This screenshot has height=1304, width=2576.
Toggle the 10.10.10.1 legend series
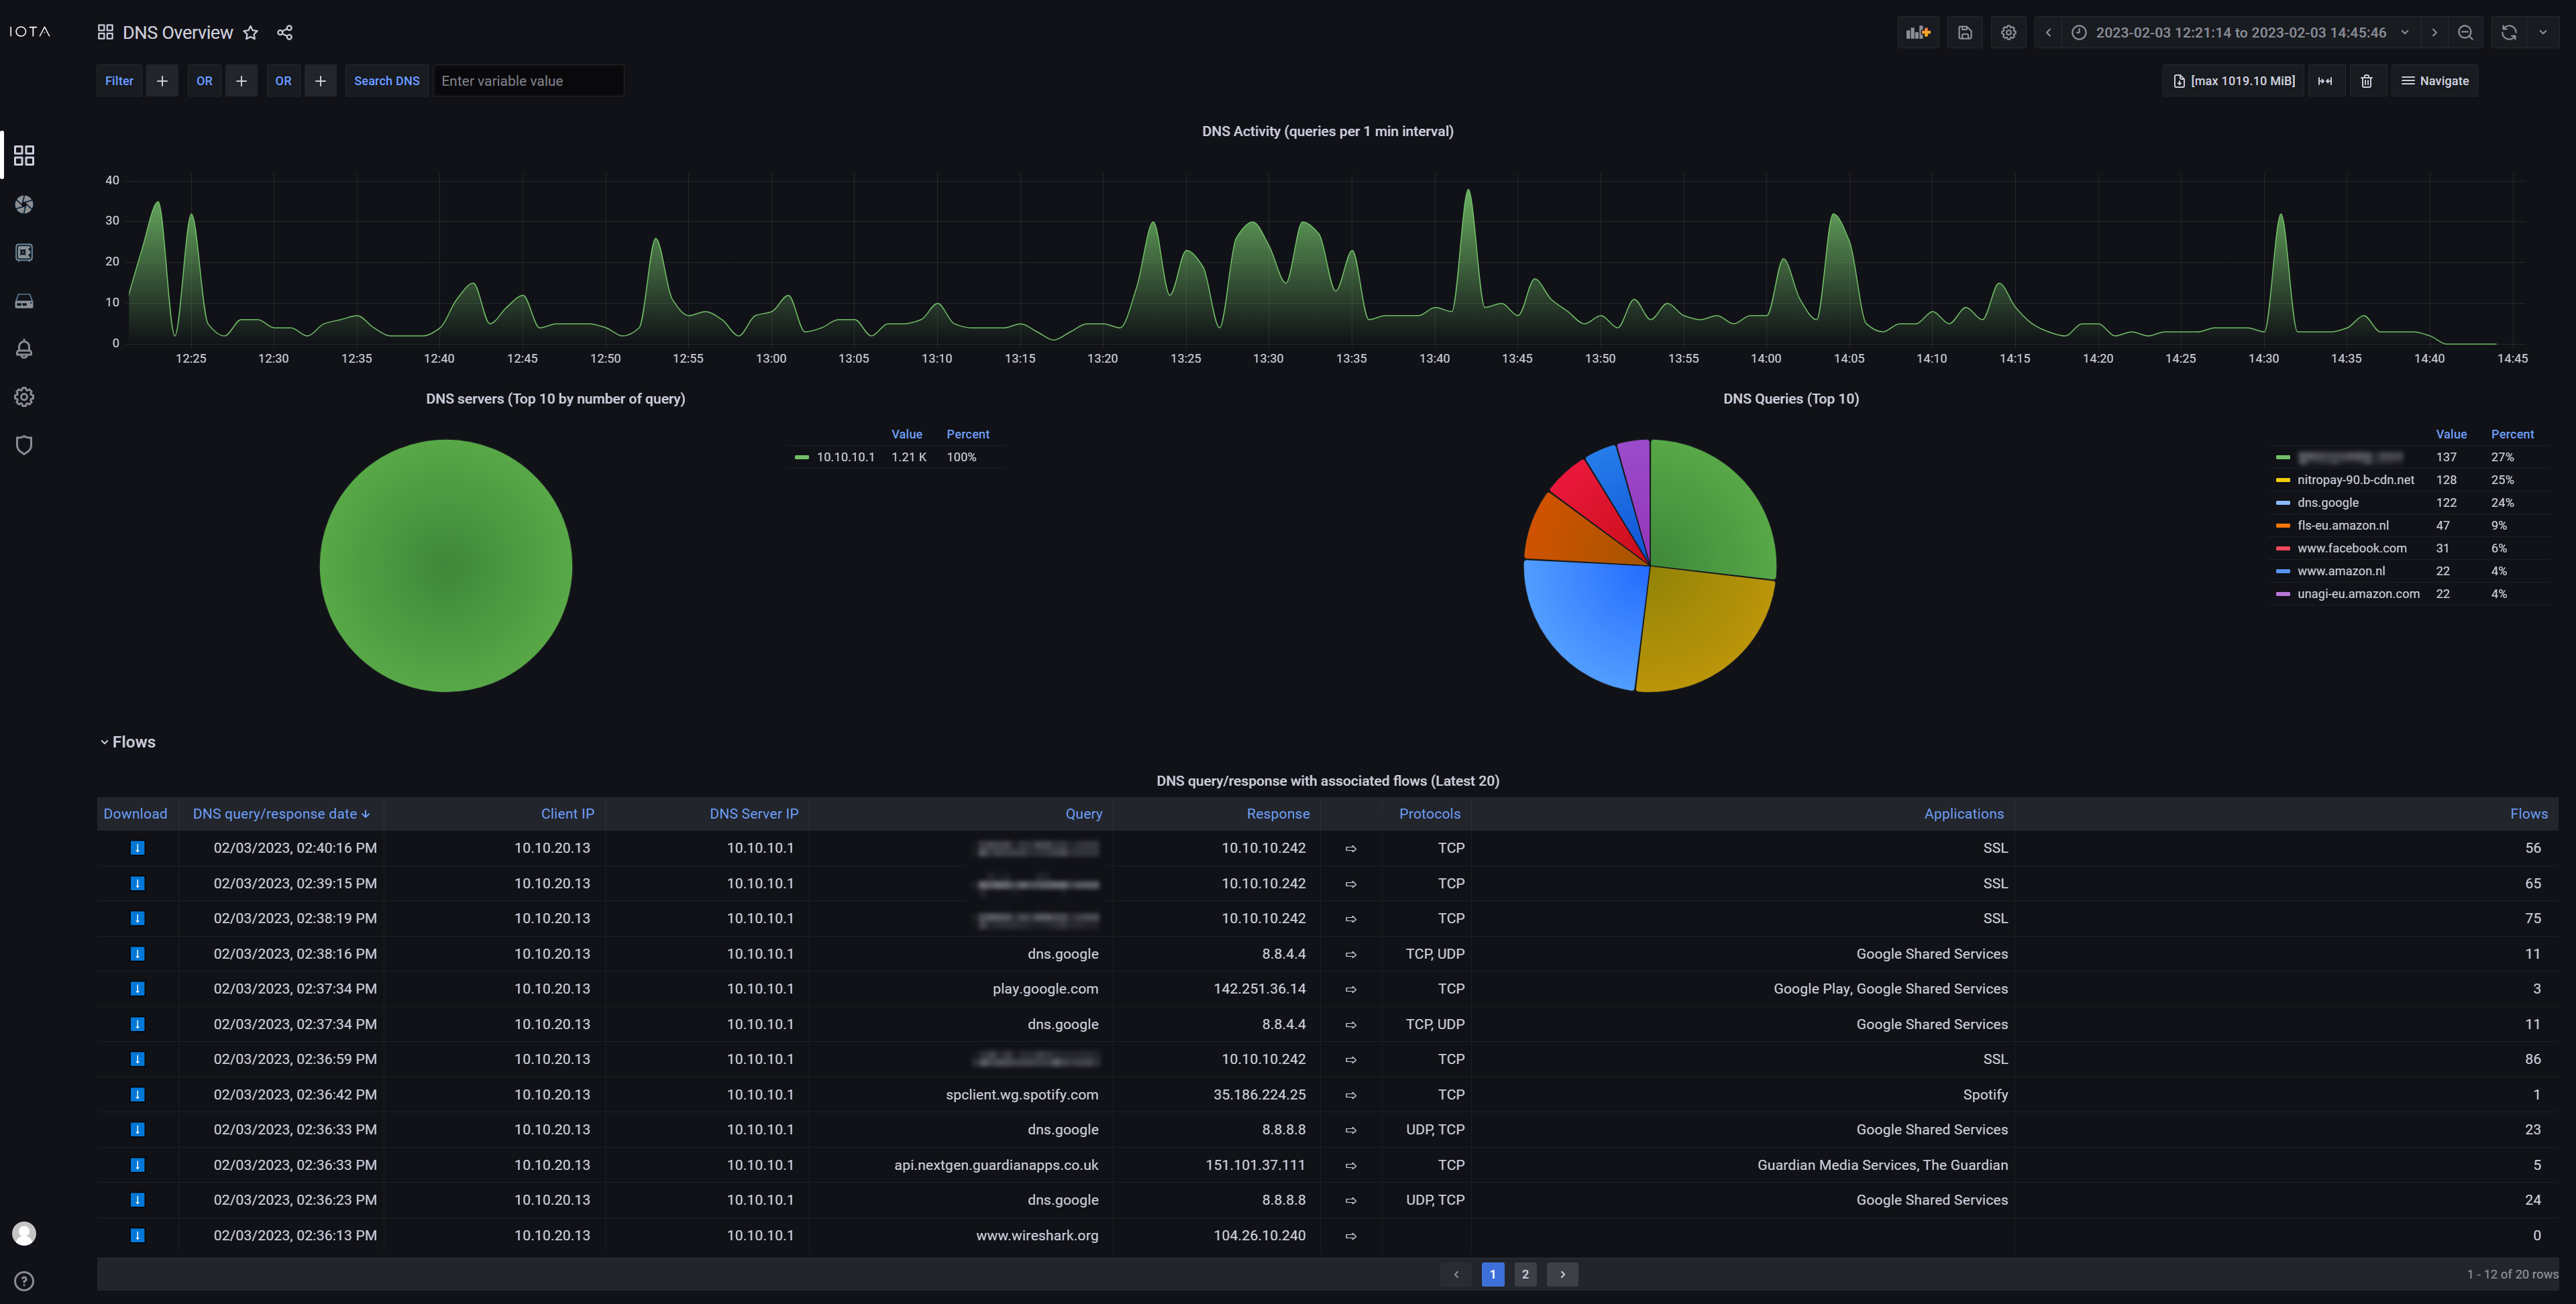(x=845, y=457)
